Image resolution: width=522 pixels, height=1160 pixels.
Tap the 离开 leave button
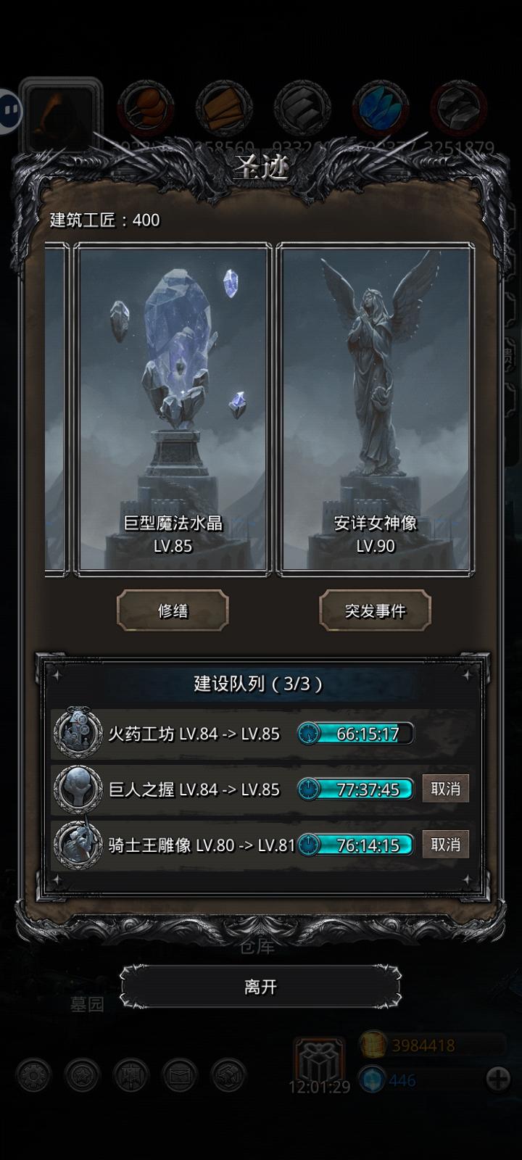(260, 987)
